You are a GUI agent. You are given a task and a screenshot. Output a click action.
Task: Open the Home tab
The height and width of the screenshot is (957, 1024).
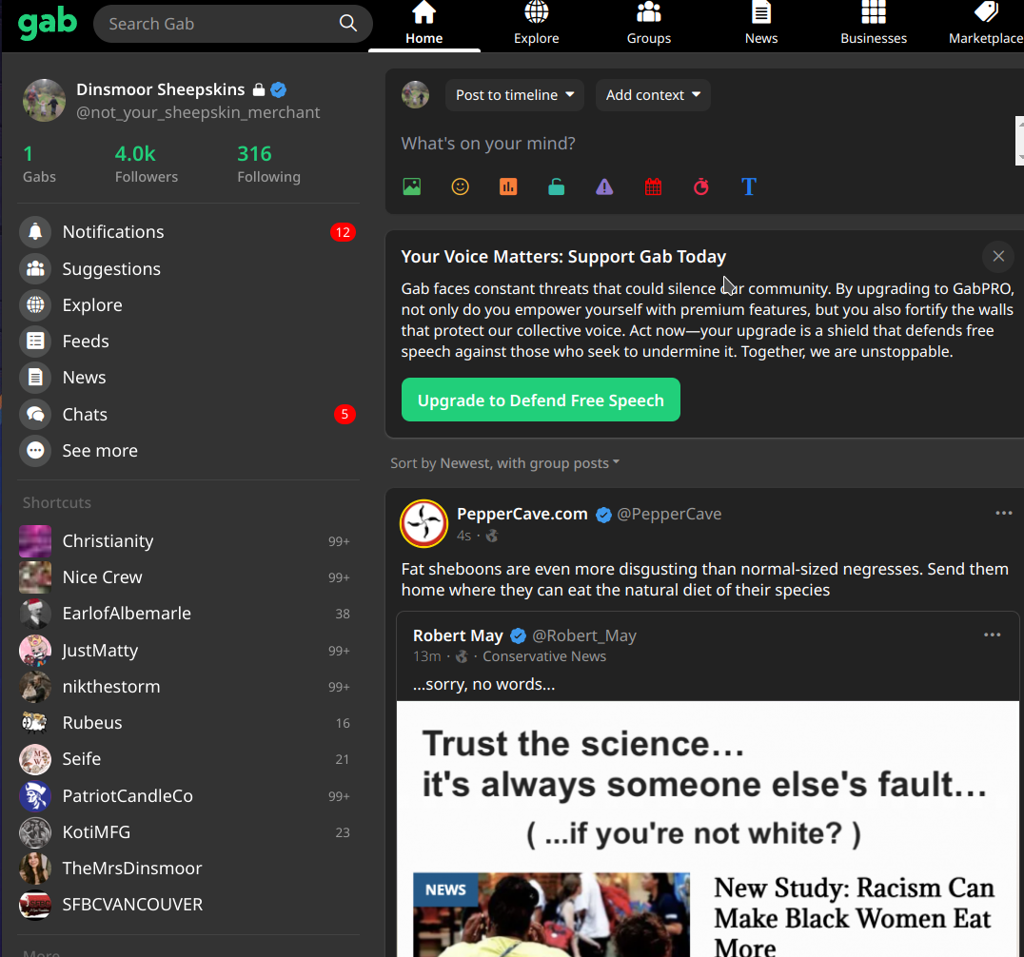pos(423,25)
